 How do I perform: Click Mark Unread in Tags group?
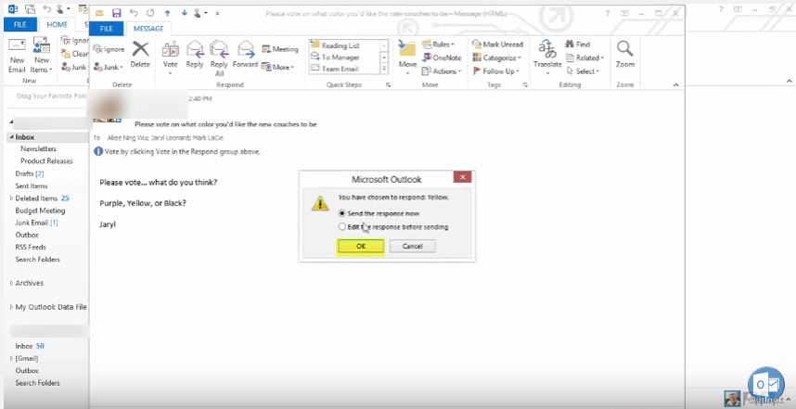tap(497, 45)
